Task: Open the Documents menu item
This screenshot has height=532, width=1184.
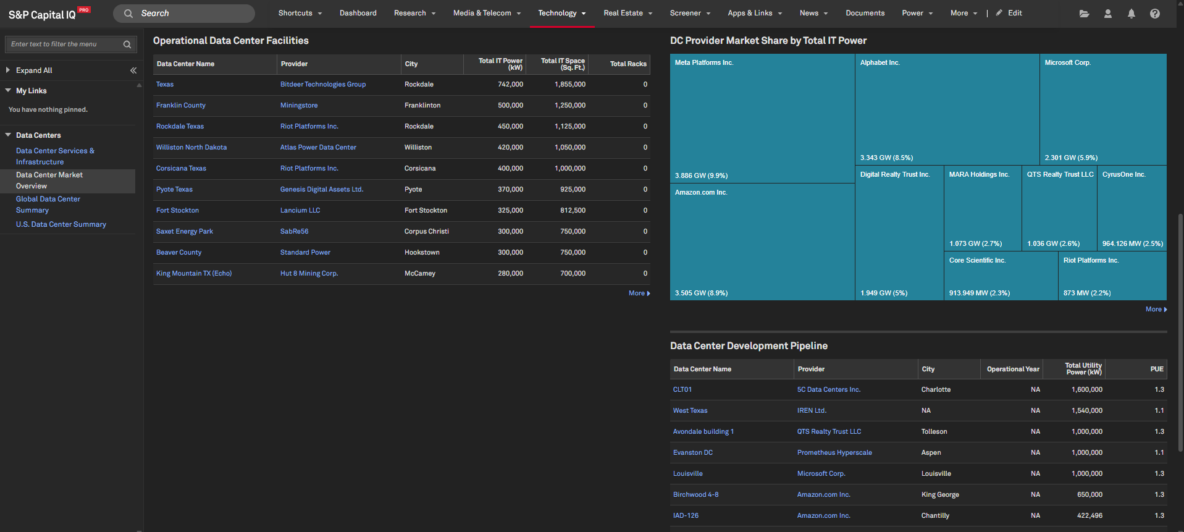Action: tap(865, 13)
